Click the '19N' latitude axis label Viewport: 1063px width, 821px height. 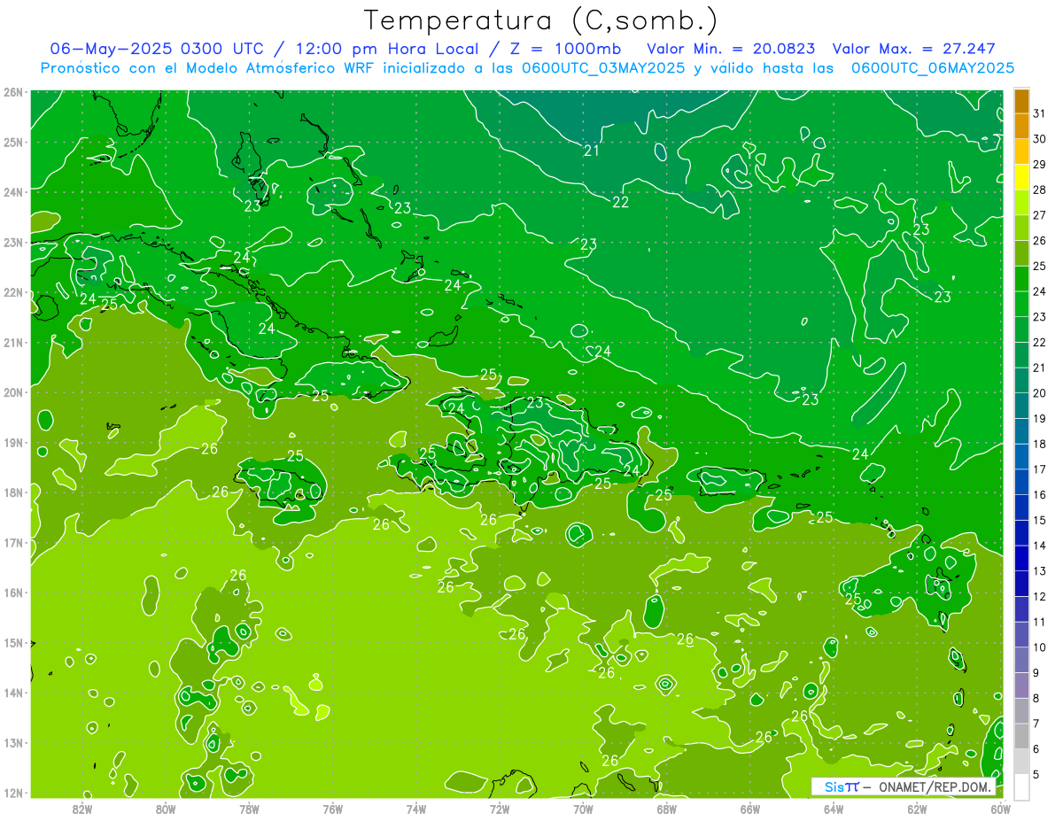12,442
